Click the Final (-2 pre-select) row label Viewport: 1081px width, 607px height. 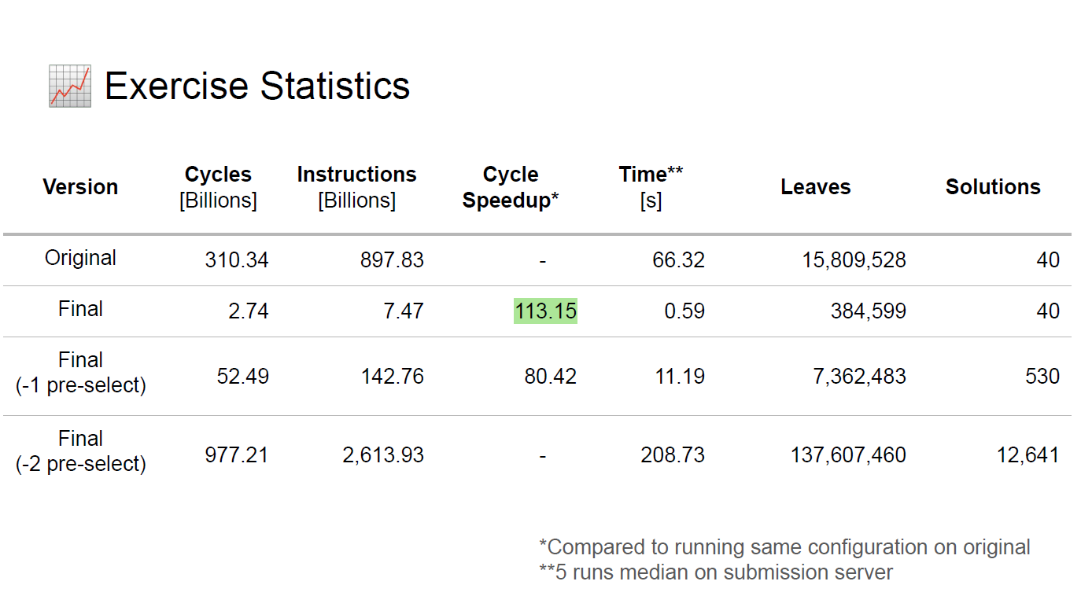[80, 451]
